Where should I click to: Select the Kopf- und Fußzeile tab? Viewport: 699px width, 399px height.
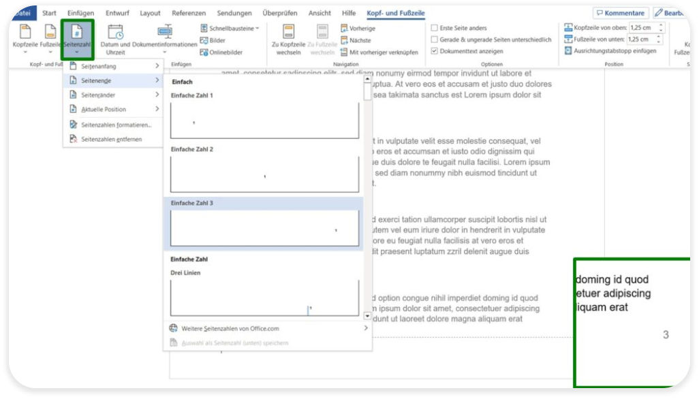[395, 13]
